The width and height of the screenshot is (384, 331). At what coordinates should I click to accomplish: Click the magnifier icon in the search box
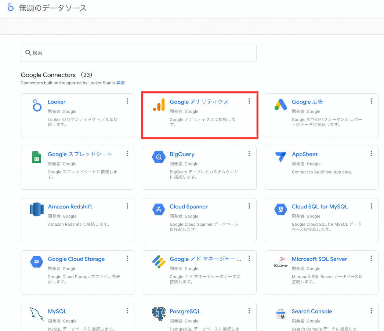pyautogui.click(x=28, y=52)
